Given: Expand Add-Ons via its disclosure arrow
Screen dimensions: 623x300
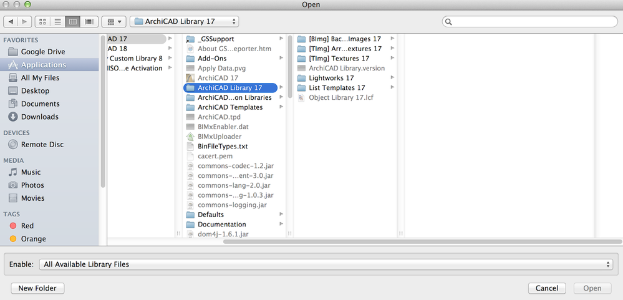Looking at the screenshot, I should pos(281,59).
